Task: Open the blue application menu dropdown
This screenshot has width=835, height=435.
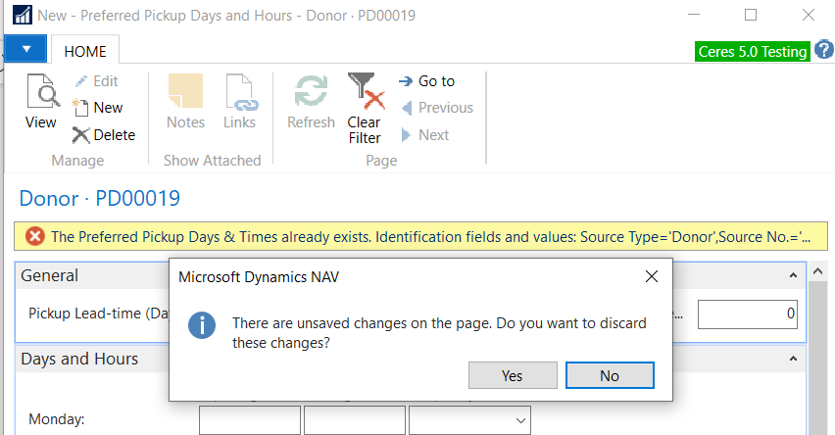Action: pos(25,48)
